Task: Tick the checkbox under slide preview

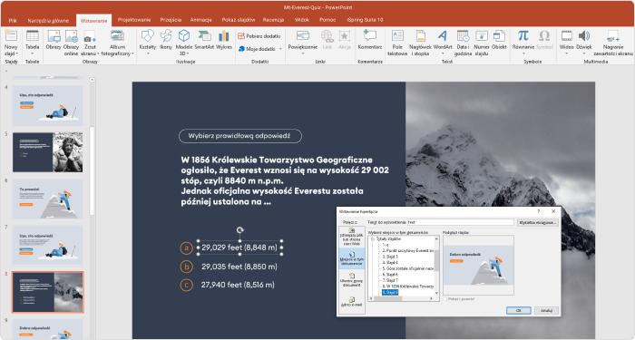Action: coord(445,298)
